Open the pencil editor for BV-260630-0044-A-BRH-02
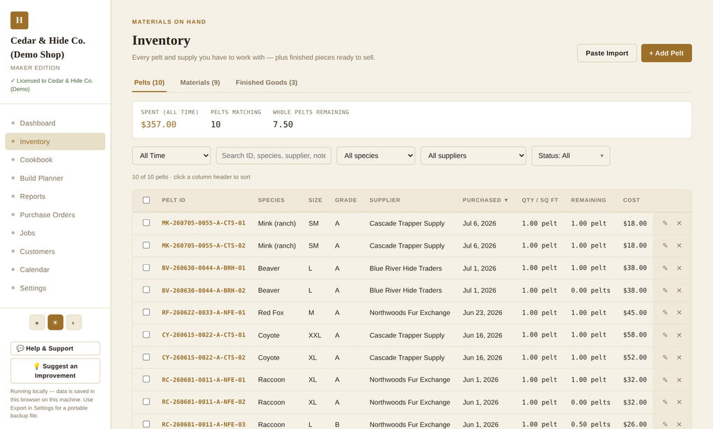The height and width of the screenshot is (429, 713). point(665,290)
